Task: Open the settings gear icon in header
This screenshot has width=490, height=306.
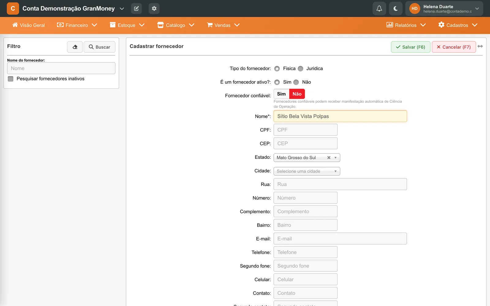Action: [x=154, y=9]
